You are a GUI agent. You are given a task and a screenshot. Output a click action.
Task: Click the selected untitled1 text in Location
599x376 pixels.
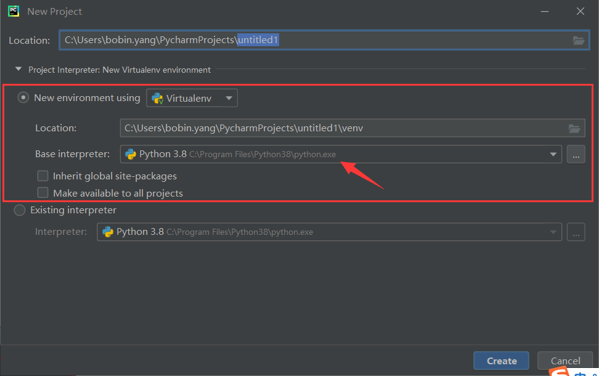258,39
